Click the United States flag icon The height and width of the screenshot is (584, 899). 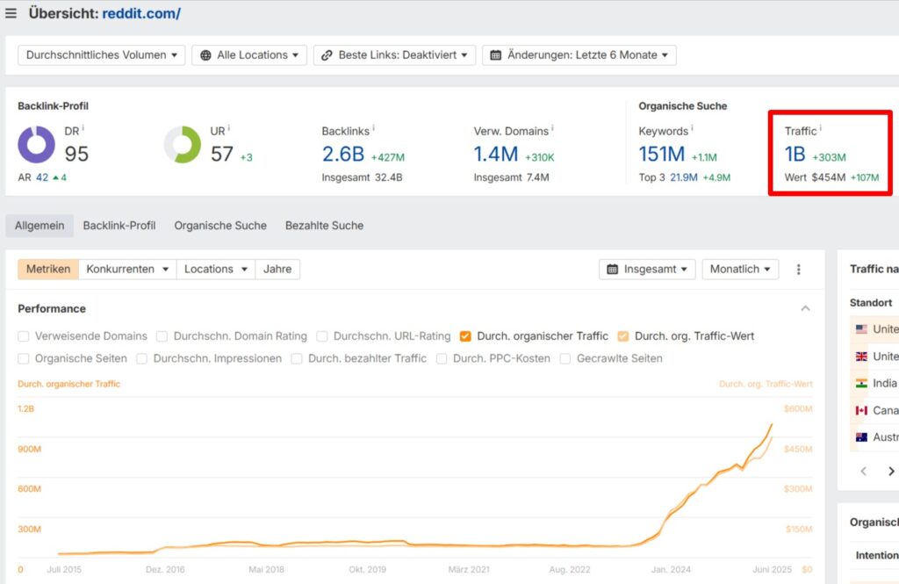coord(861,329)
